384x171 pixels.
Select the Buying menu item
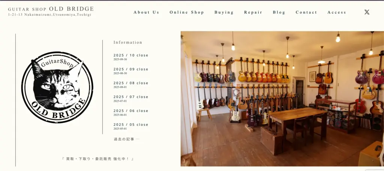point(224,12)
